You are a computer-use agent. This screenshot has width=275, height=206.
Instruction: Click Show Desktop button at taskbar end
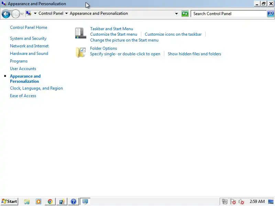pyautogui.click(x=271, y=202)
